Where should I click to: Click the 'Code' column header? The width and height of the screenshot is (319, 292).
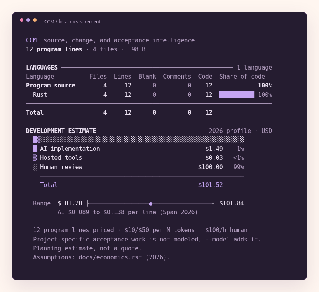click(205, 77)
